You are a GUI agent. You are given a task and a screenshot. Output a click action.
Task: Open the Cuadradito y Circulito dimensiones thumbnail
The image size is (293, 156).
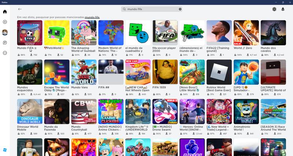pos(192,33)
